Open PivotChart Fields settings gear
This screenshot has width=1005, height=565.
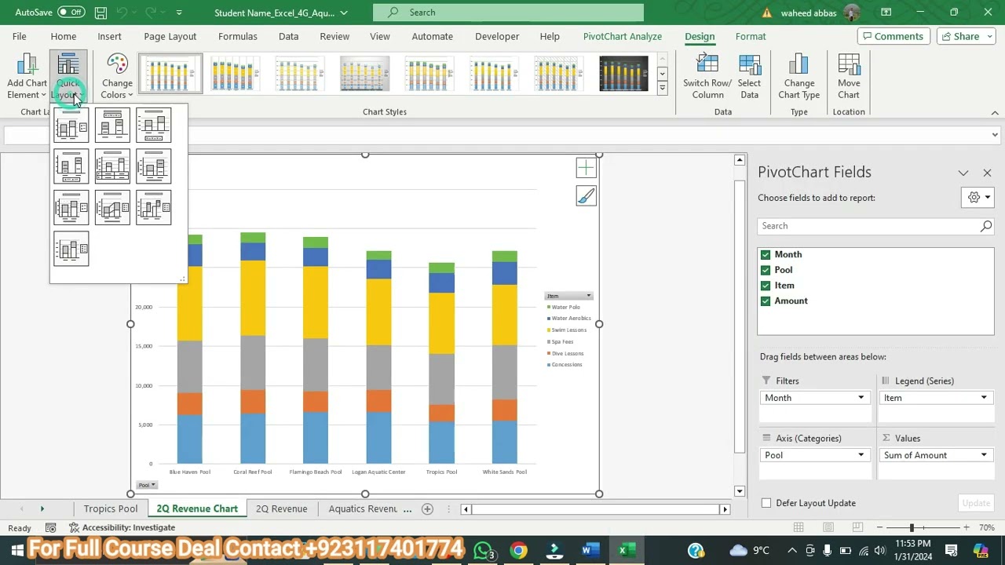(978, 198)
